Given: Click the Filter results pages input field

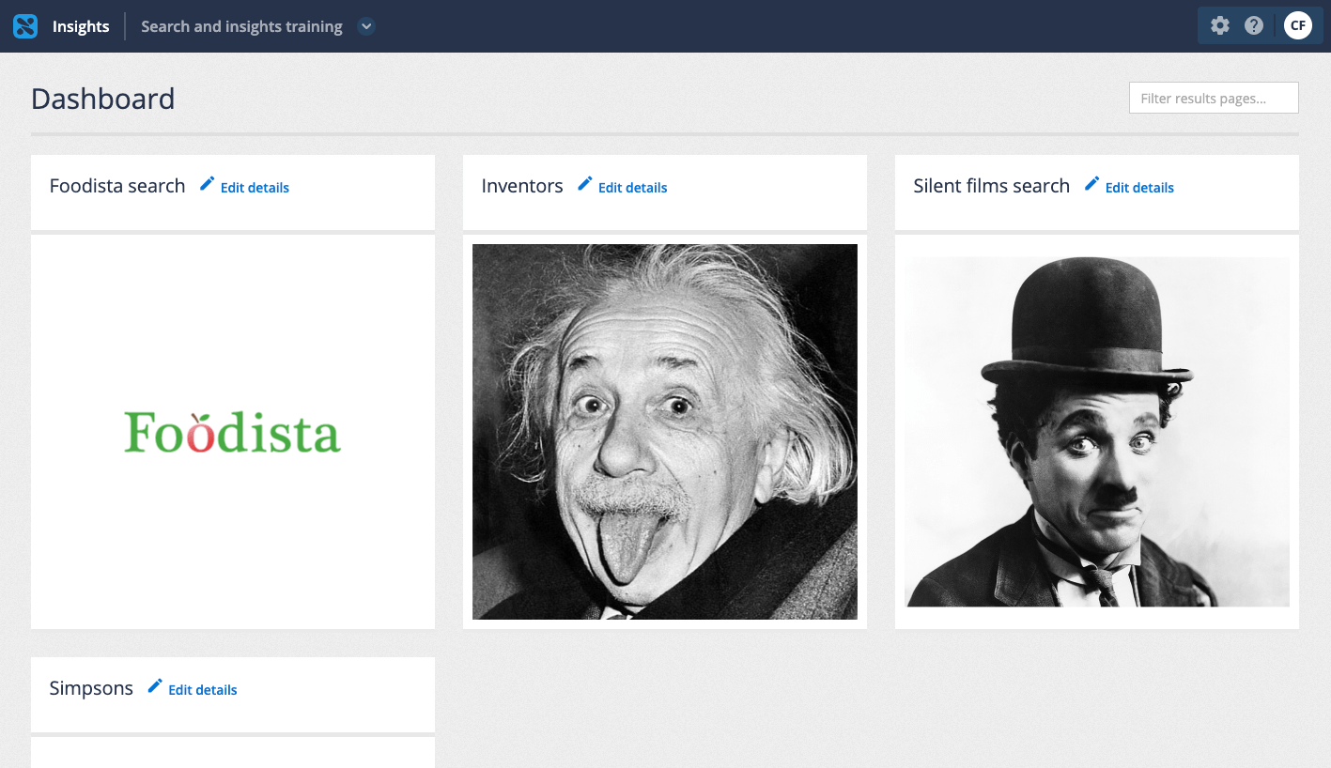Looking at the screenshot, I should (1213, 98).
